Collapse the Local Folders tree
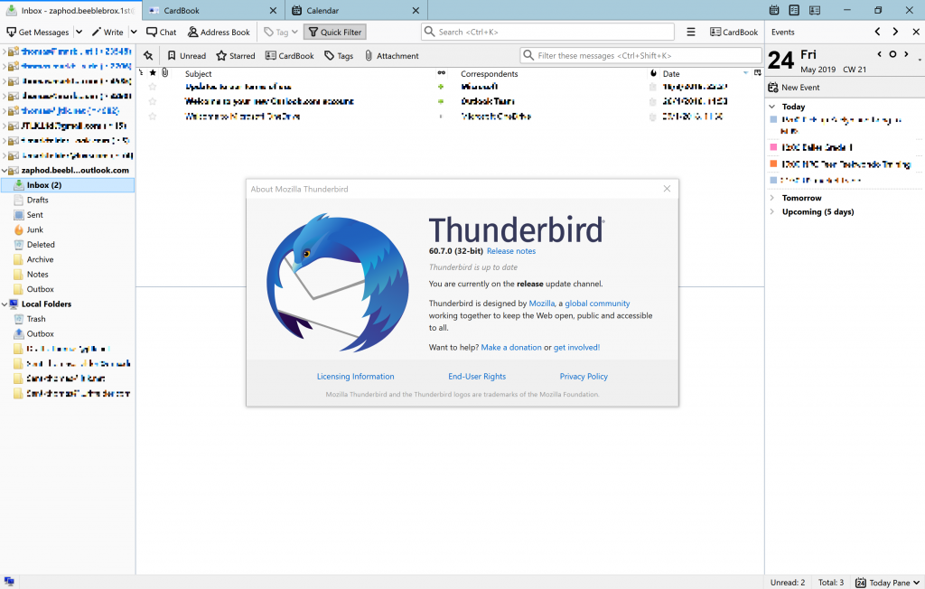Viewport: 925px width, 589px height. coord(5,304)
